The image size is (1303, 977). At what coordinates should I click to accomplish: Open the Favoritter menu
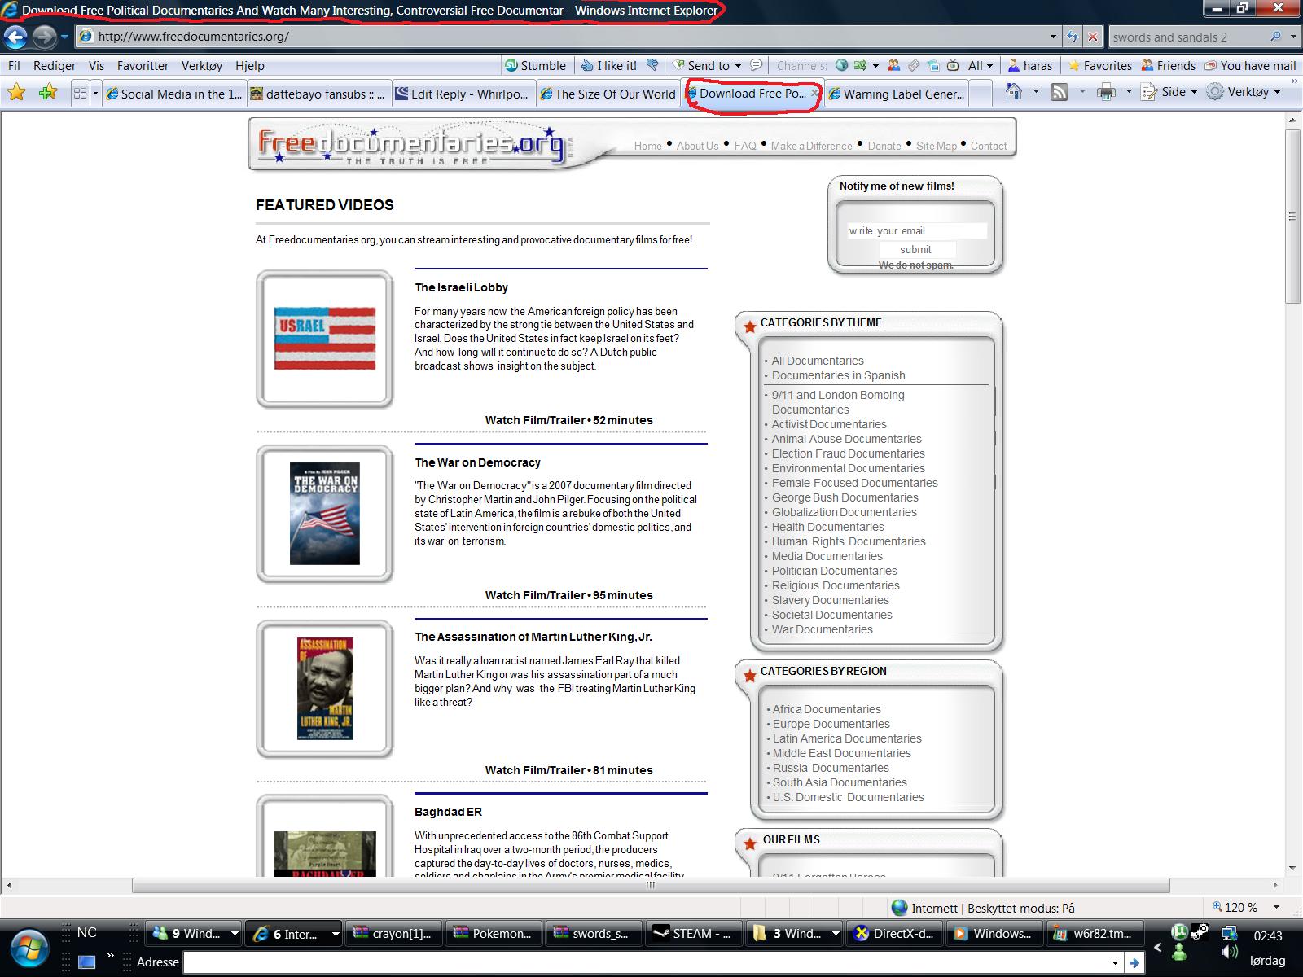coord(143,66)
